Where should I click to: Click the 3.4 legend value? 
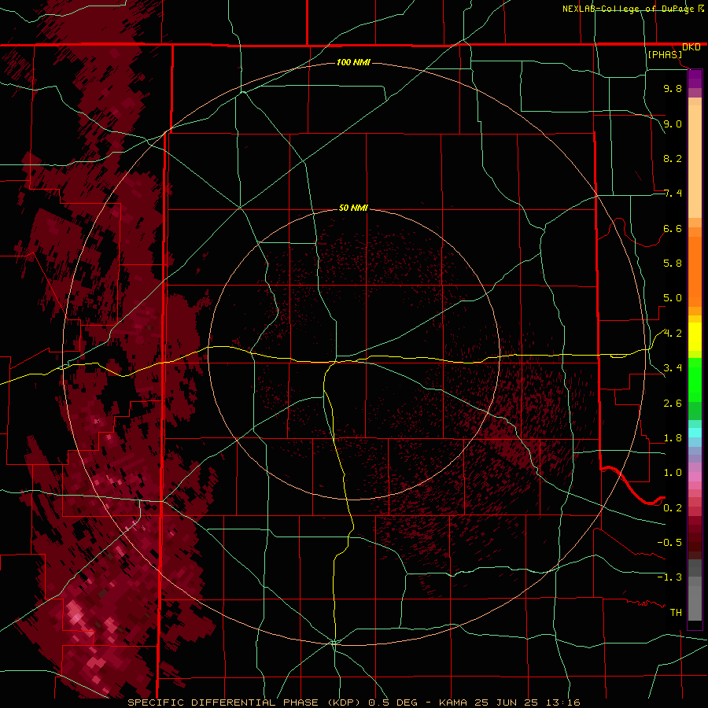[x=673, y=368]
